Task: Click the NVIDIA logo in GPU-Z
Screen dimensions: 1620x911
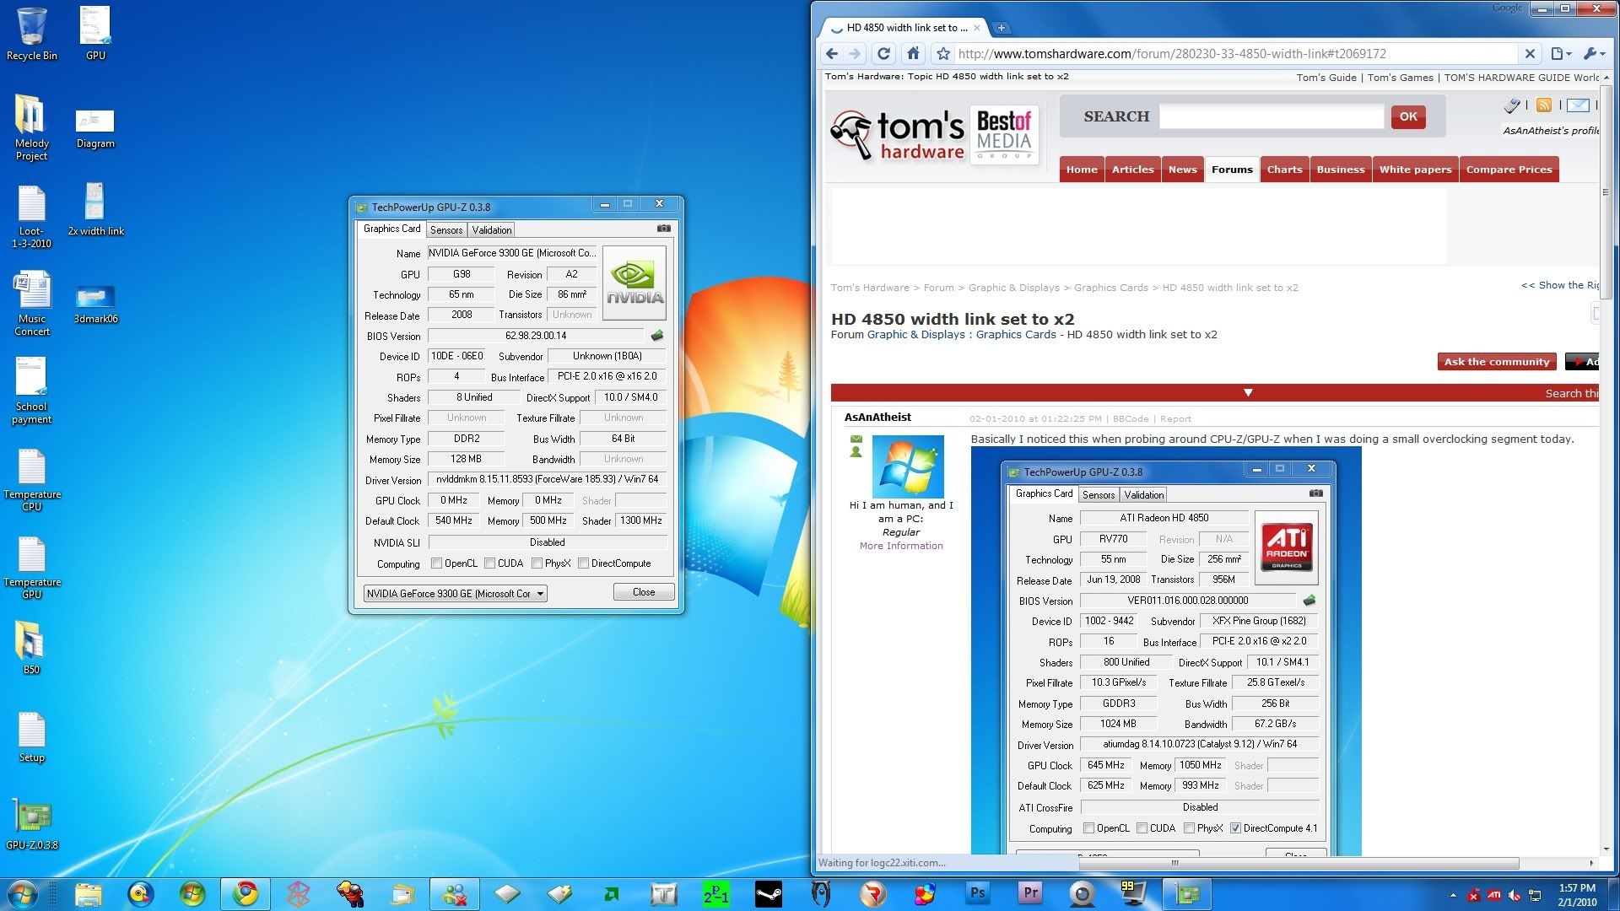Action: [635, 283]
